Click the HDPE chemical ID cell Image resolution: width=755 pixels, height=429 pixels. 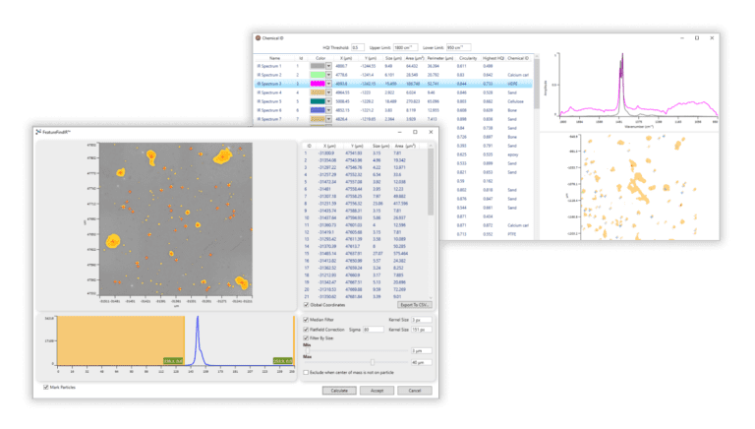pyautogui.click(x=512, y=84)
